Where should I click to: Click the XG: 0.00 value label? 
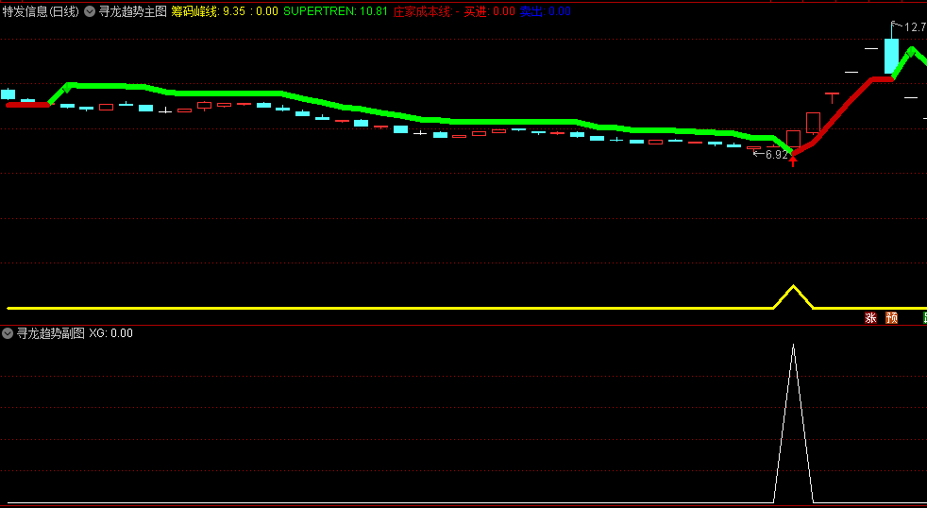111,333
